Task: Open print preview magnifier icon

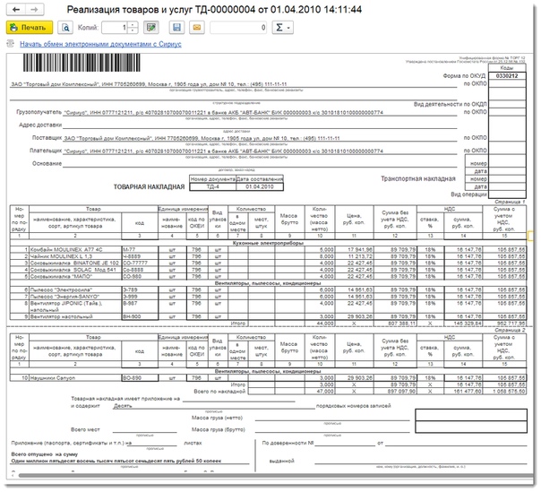Action: coord(65,28)
